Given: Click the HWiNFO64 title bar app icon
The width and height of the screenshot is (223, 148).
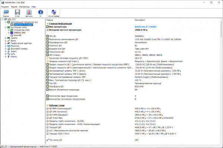Looking at the screenshot, I should (3, 3).
